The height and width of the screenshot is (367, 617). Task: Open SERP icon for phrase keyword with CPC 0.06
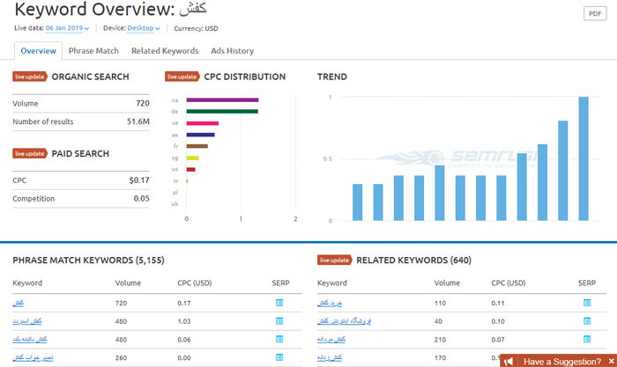point(279,339)
